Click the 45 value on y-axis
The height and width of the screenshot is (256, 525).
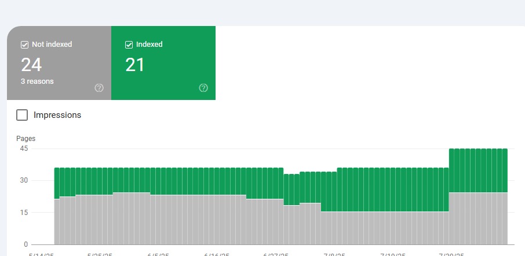(24, 149)
